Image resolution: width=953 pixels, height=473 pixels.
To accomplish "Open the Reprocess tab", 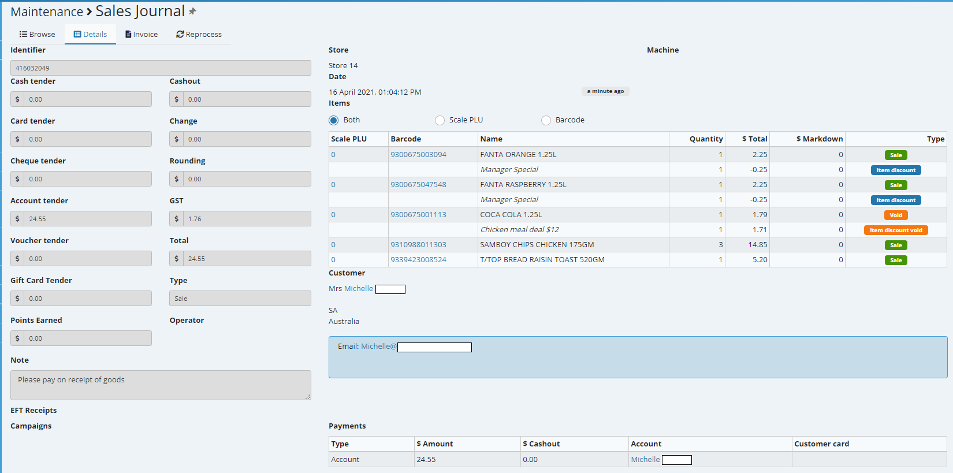I will (199, 35).
